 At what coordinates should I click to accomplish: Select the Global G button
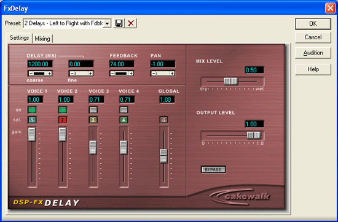click(x=164, y=120)
